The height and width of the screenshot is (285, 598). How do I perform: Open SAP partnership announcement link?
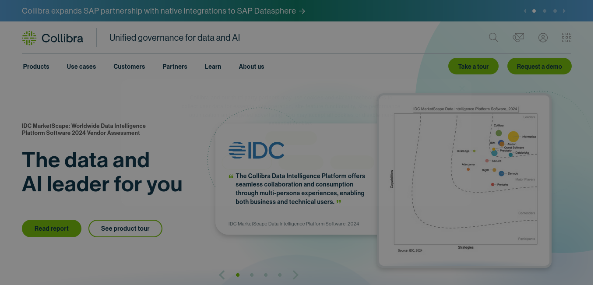163,11
